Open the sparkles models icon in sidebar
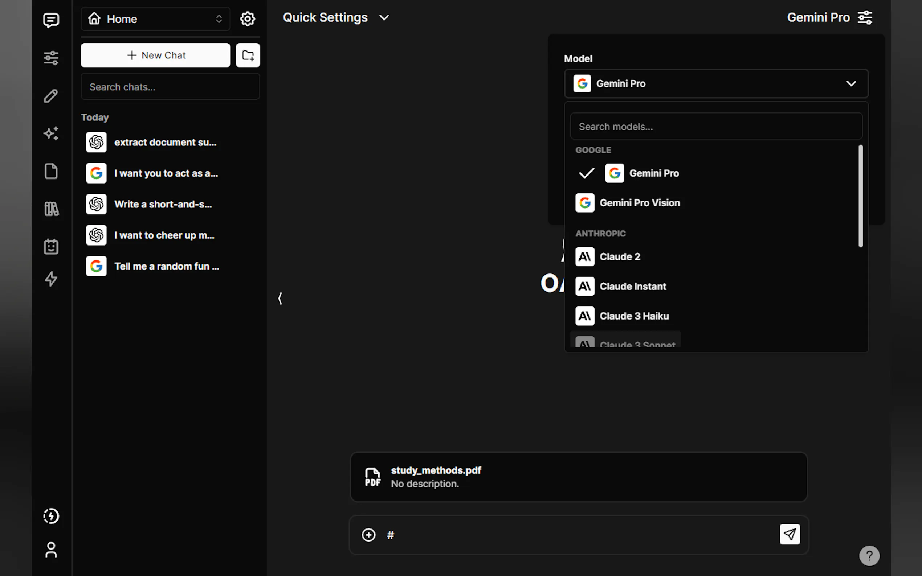 point(51,133)
